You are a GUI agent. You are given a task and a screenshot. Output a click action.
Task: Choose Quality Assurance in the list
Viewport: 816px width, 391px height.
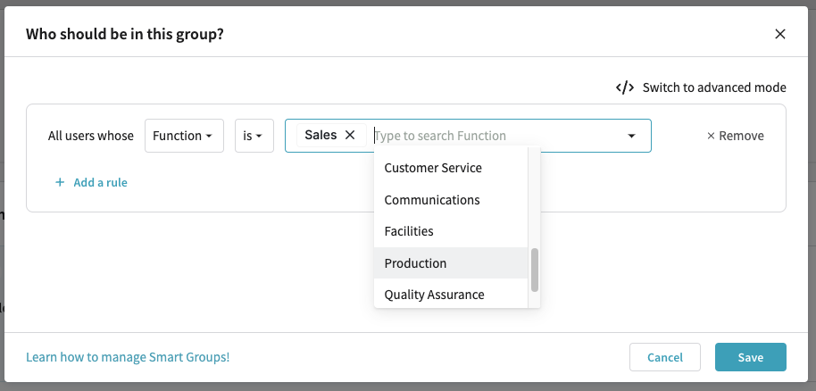[x=434, y=295]
